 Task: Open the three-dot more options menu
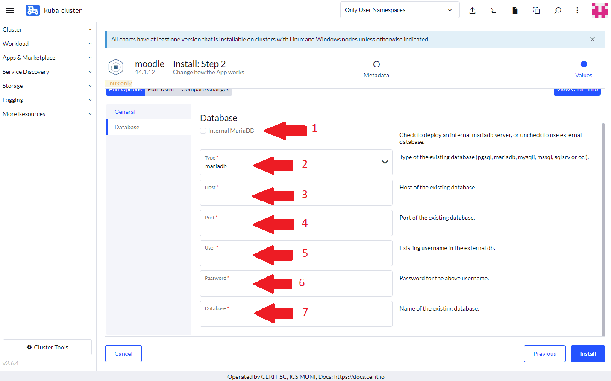click(577, 10)
